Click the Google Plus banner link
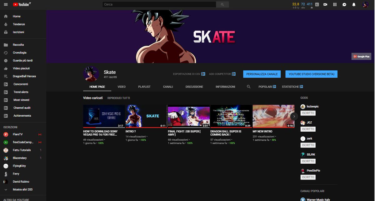Screen dimensions: 375x201 point(361,57)
